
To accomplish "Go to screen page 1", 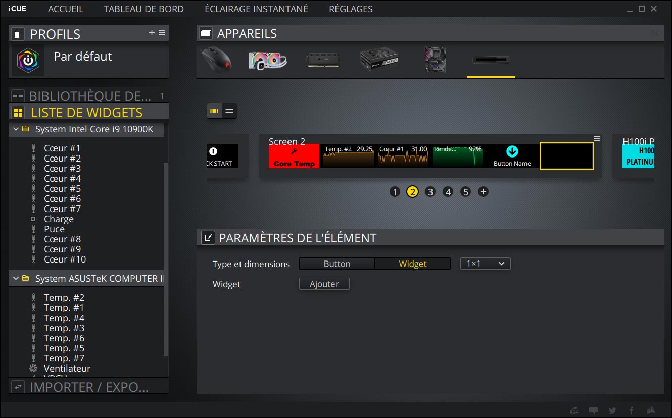I will point(395,192).
